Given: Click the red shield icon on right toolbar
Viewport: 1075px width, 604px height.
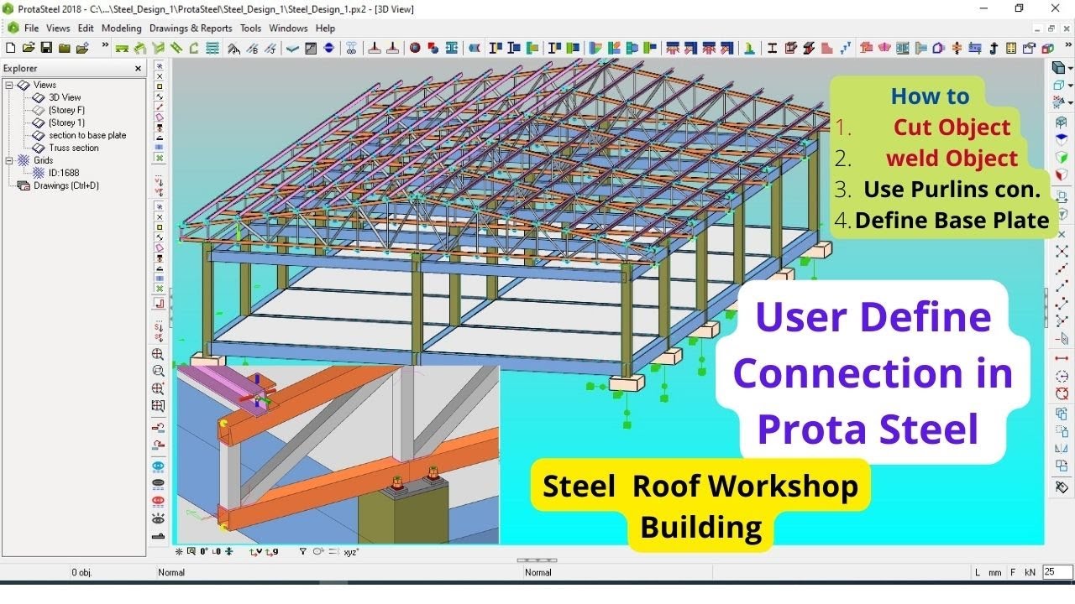Looking at the screenshot, I should (x=1062, y=174).
